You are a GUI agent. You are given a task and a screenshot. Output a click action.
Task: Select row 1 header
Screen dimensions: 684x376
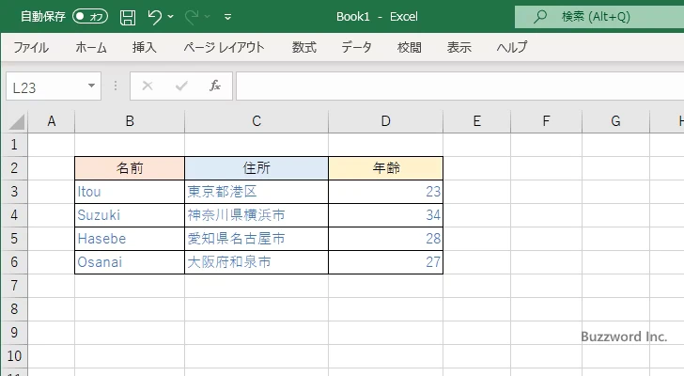pyautogui.click(x=14, y=145)
